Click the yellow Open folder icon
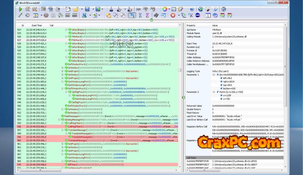The height and width of the screenshot is (175, 303). 76,9
